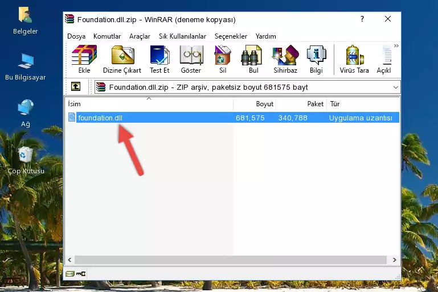Click the WinRAR title bar icon
Image resolution: width=438 pixels, height=292 pixels.
pos(69,19)
